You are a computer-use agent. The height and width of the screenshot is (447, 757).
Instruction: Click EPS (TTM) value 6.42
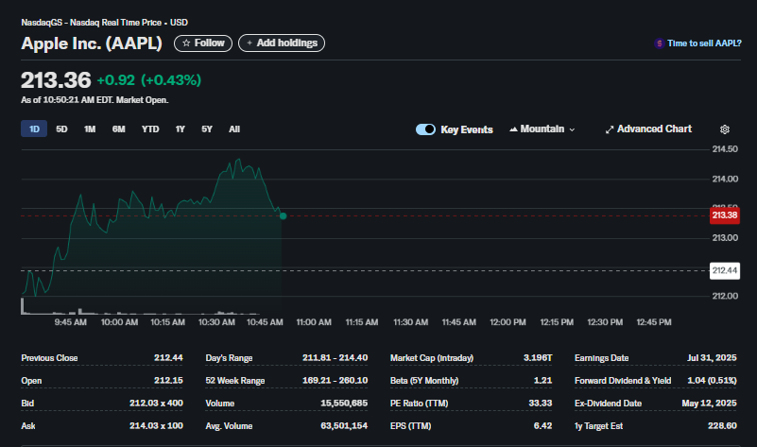click(542, 426)
